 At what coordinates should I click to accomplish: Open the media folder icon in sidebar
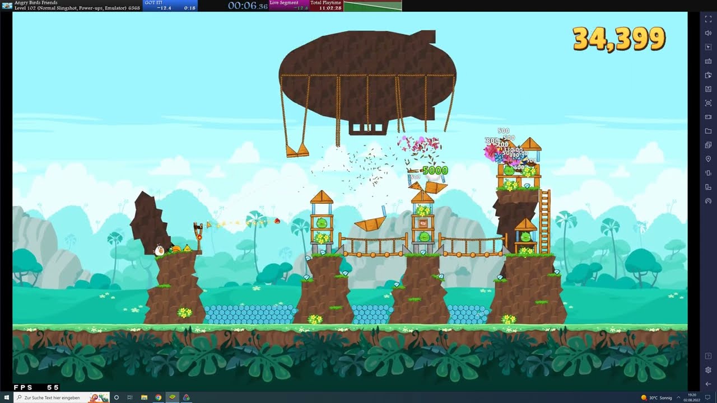[x=708, y=131]
